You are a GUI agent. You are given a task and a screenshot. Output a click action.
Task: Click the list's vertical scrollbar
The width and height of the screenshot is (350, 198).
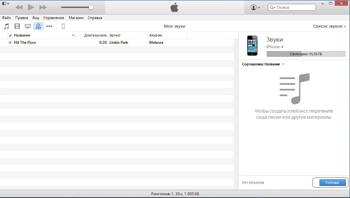pyautogui.click(x=236, y=114)
